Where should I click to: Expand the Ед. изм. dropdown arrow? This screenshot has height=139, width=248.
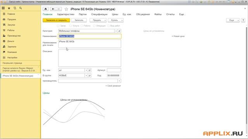tap(86, 70)
